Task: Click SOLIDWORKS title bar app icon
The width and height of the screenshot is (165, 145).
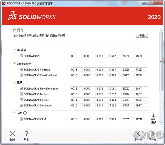Action: [4, 3]
